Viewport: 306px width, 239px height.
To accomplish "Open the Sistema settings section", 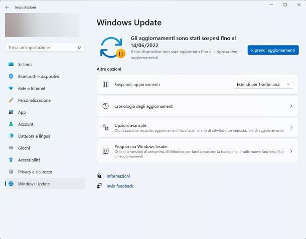I will click(x=45, y=64).
